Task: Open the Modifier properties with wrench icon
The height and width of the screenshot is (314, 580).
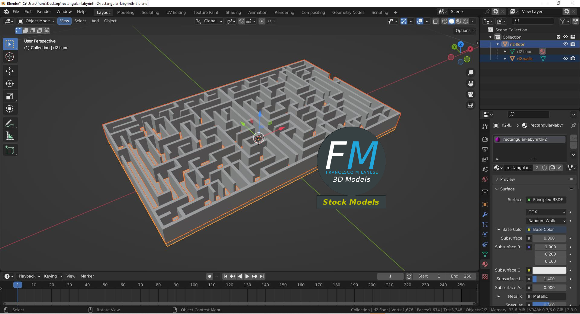Action: click(485, 215)
